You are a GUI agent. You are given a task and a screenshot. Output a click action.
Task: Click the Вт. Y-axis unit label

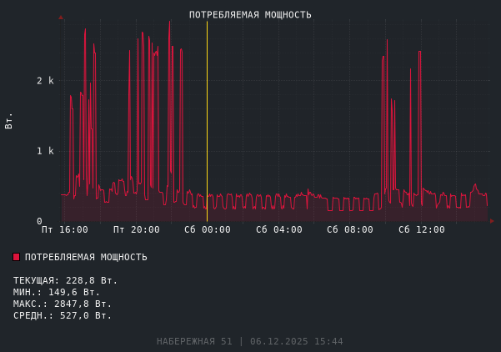[9, 120]
